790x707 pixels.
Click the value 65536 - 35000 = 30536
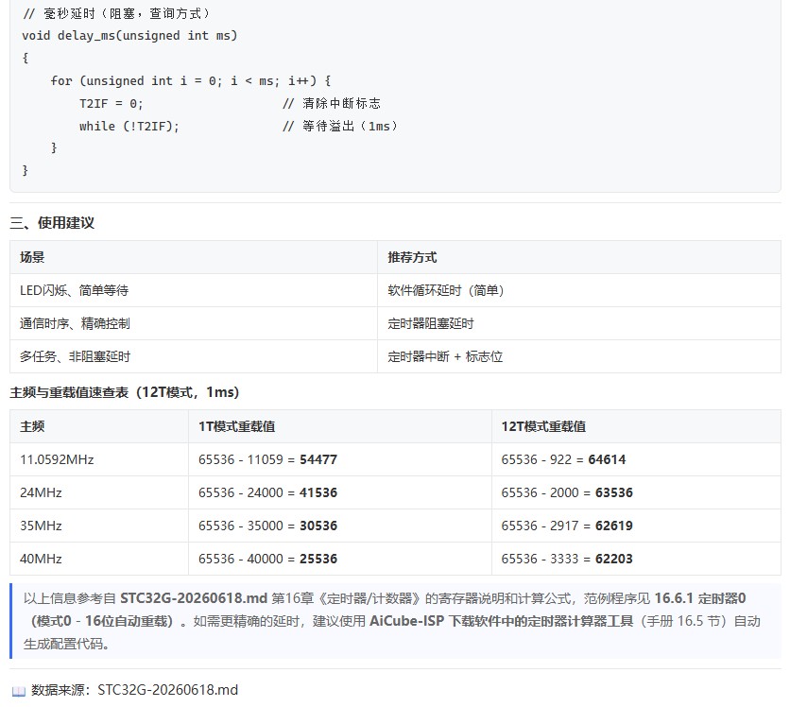pos(267,526)
